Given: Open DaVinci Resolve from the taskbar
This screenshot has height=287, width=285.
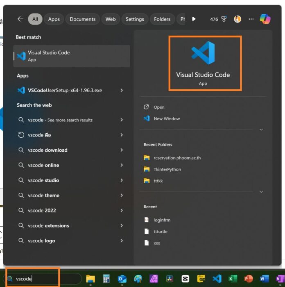Looking at the screenshot, I should (x=170, y=279).
